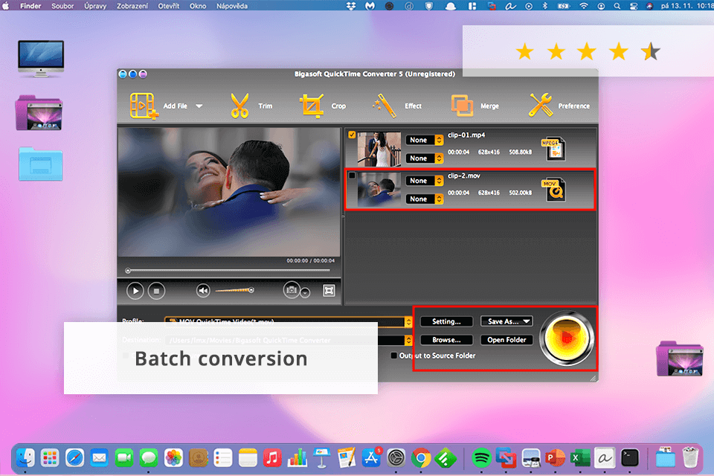This screenshot has width=714, height=476.
Task: Click the clip-01.mp4 file name
Action: (x=466, y=135)
